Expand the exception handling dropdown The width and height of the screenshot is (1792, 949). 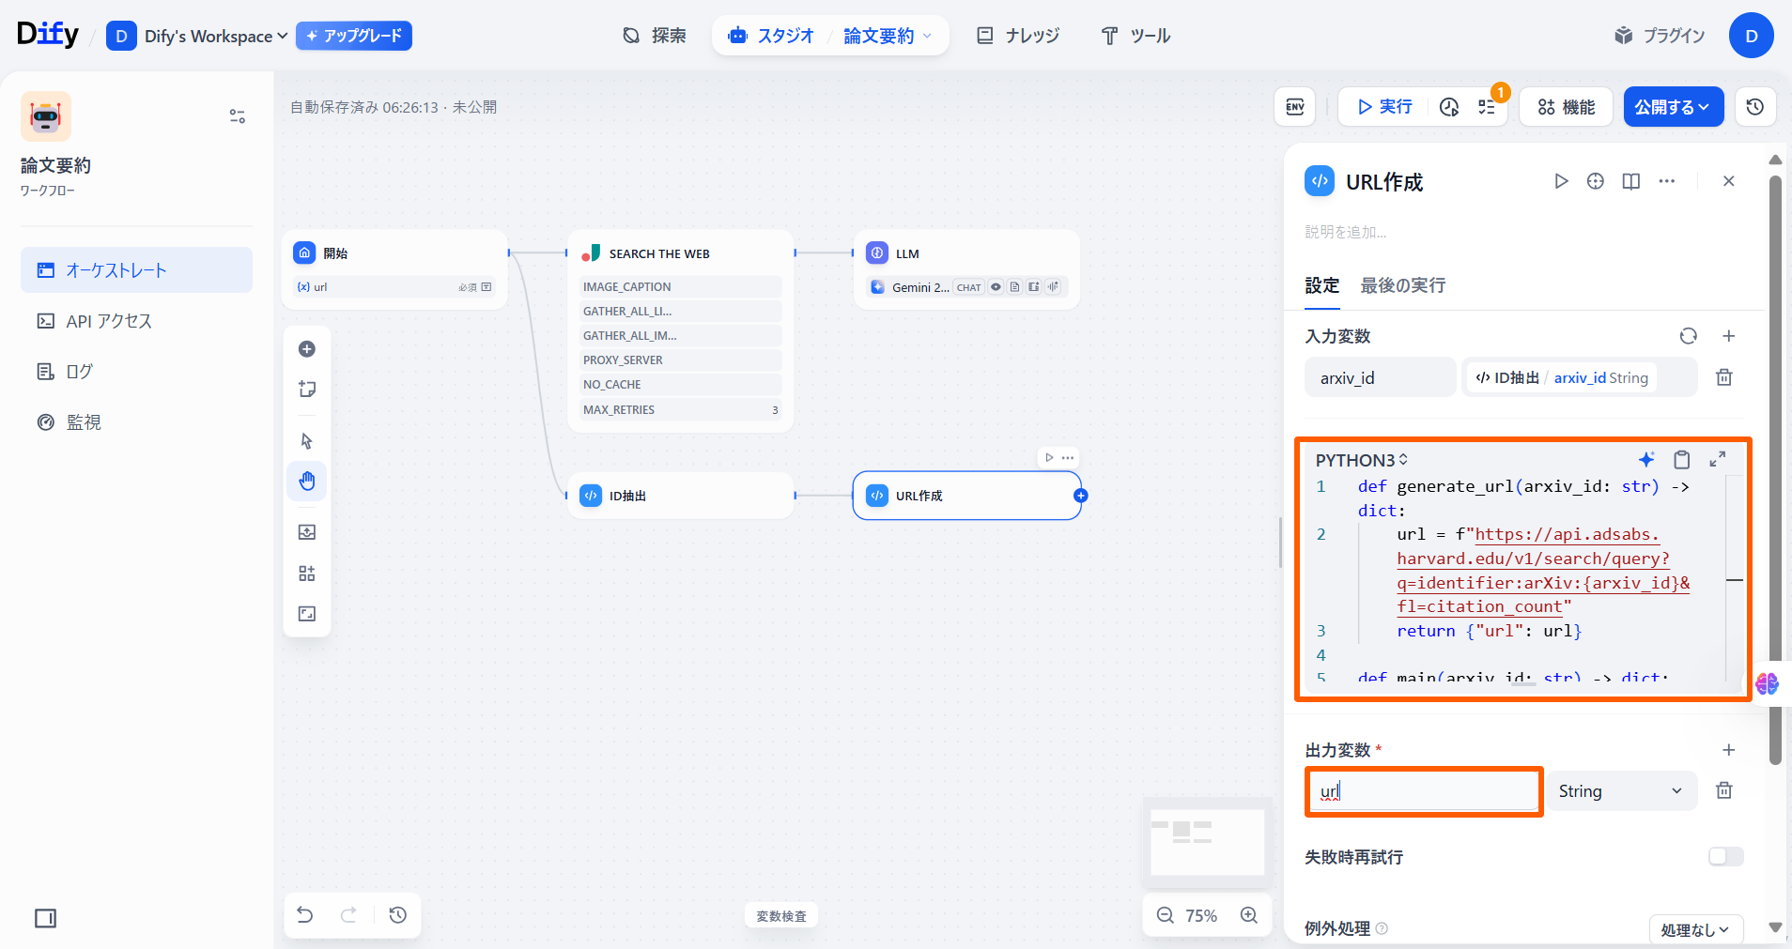point(1695,929)
